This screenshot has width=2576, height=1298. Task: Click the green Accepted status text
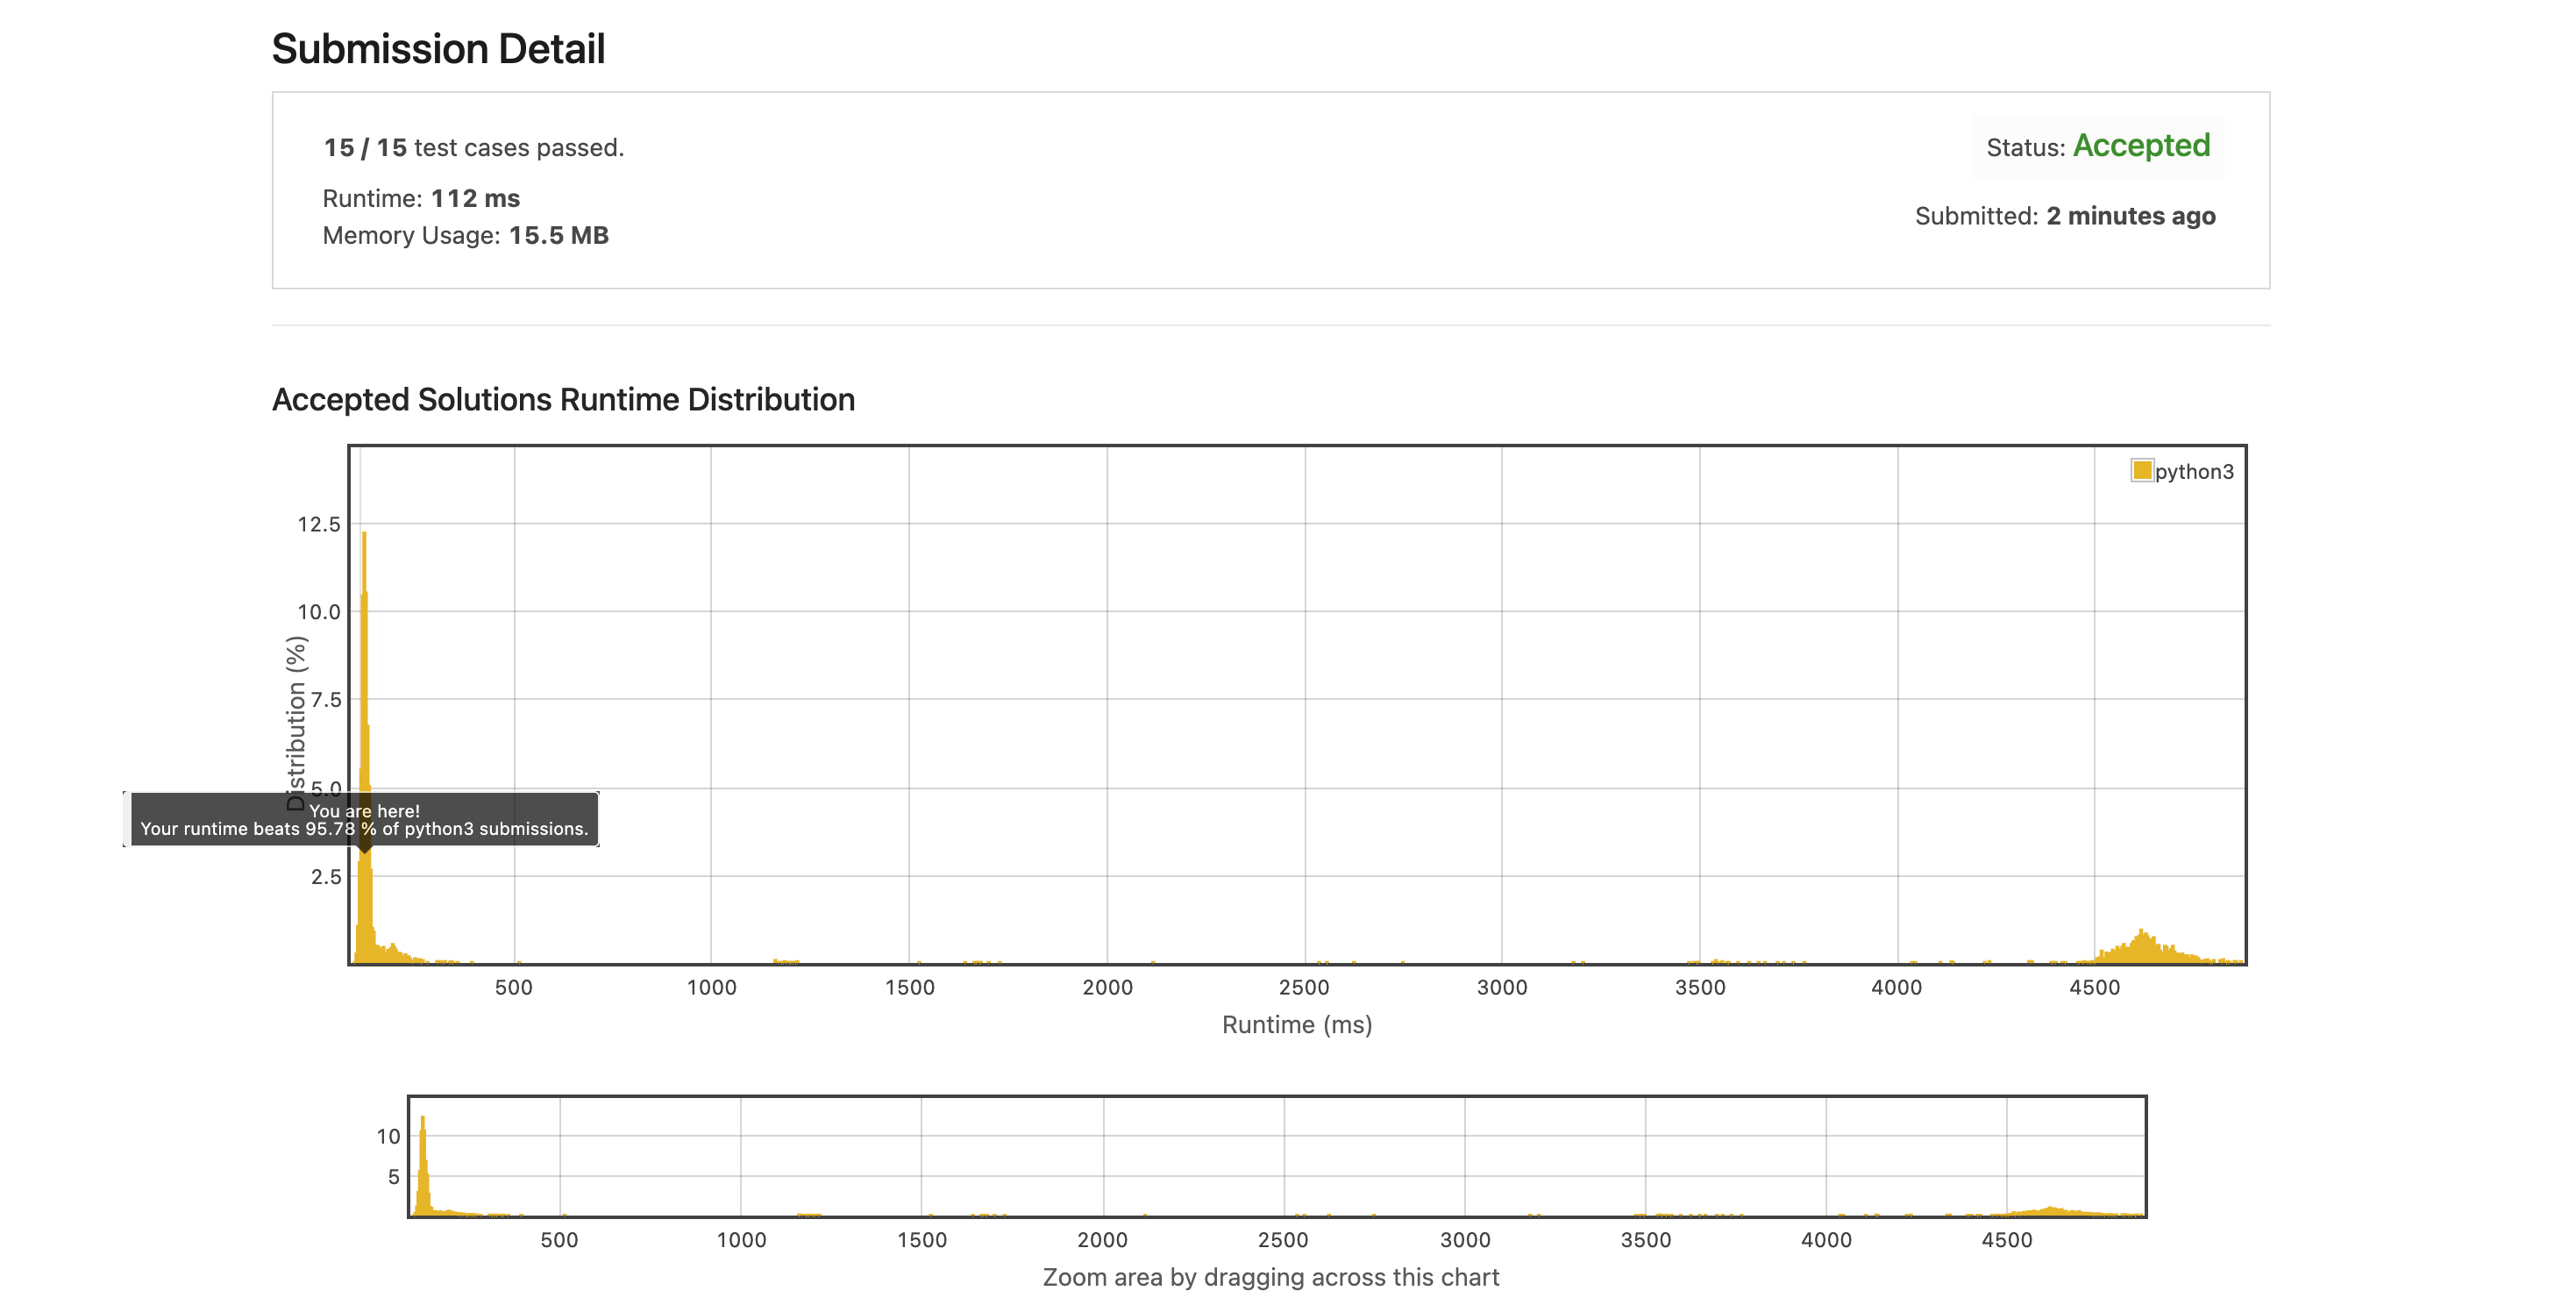coord(2141,146)
